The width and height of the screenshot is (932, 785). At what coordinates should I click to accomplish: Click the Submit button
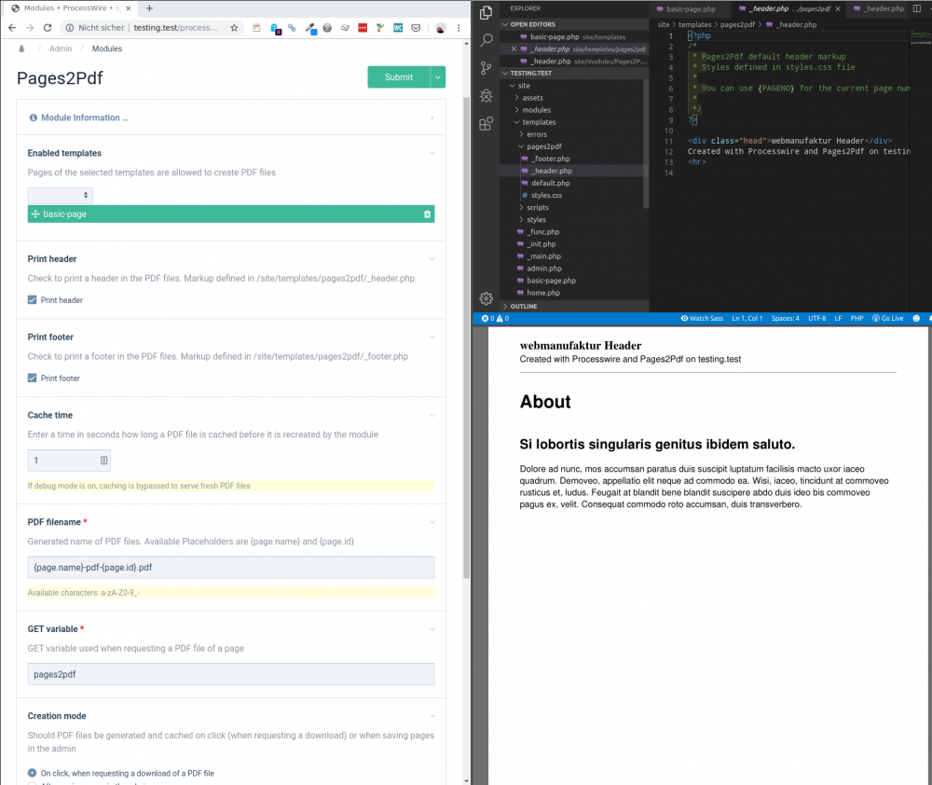(x=398, y=77)
